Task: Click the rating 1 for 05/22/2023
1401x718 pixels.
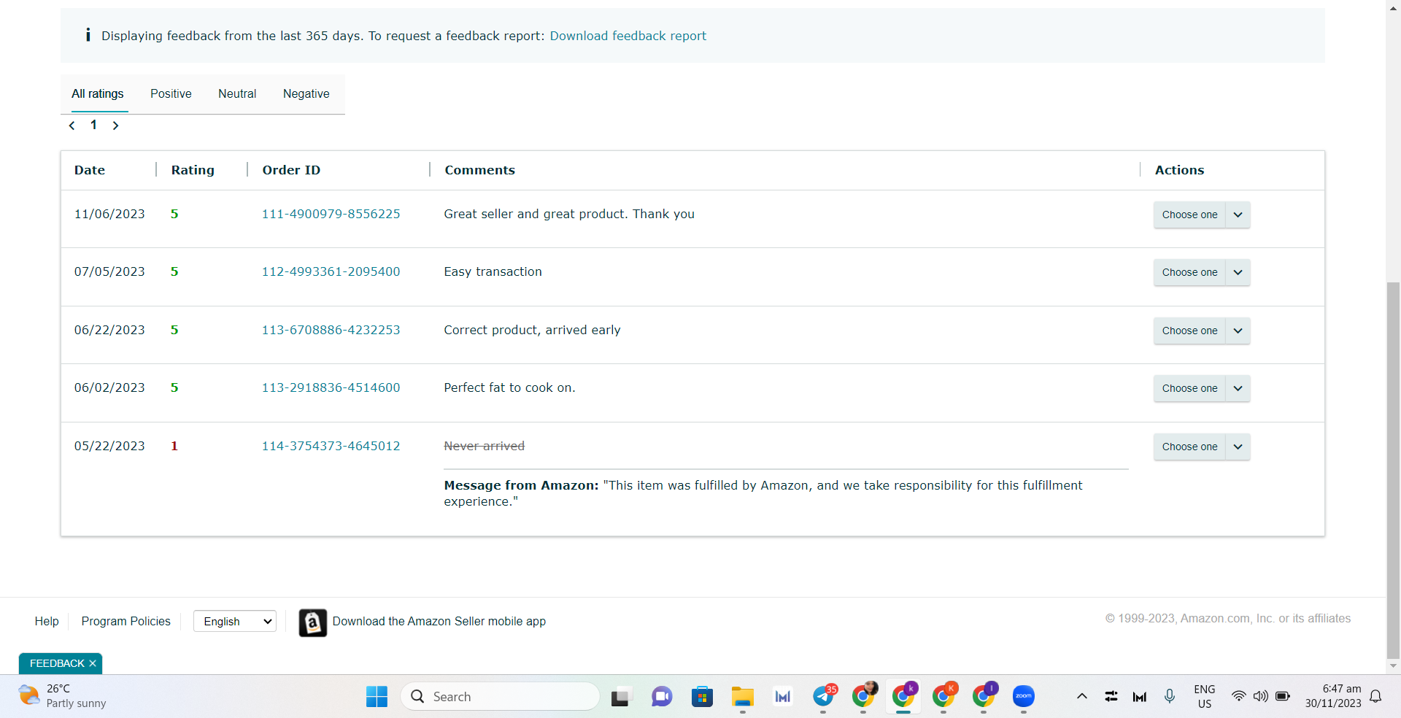Action: pyautogui.click(x=174, y=446)
